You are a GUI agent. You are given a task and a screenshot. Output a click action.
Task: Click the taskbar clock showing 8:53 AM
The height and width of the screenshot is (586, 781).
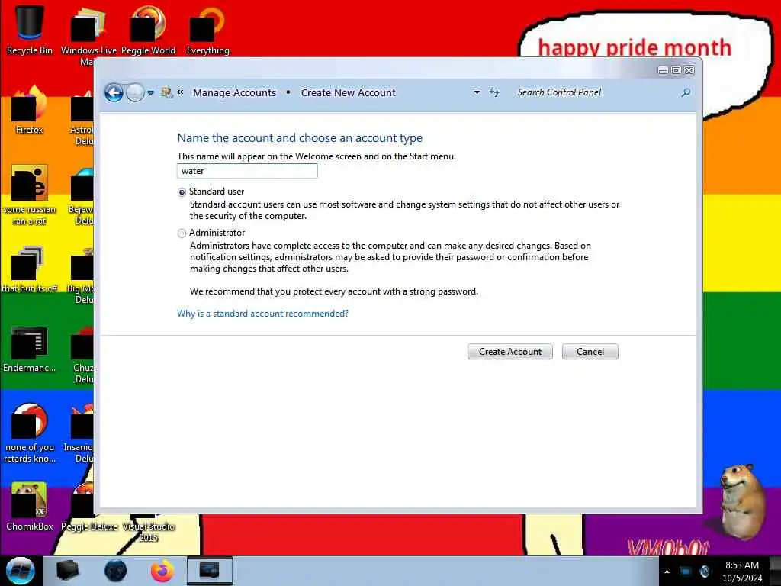click(x=742, y=572)
